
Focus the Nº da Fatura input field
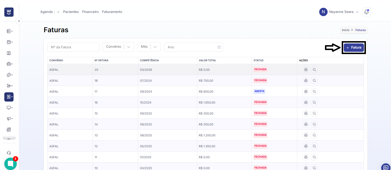click(x=73, y=47)
